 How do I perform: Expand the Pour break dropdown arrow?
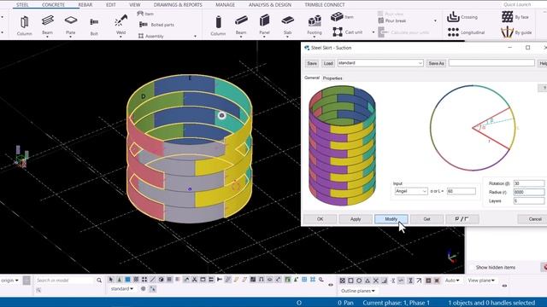tap(435, 20)
